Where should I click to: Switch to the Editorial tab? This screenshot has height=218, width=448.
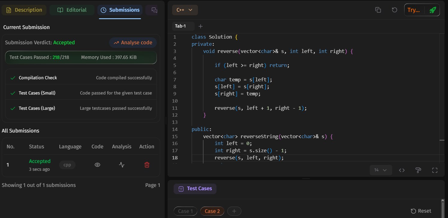(72, 10)
